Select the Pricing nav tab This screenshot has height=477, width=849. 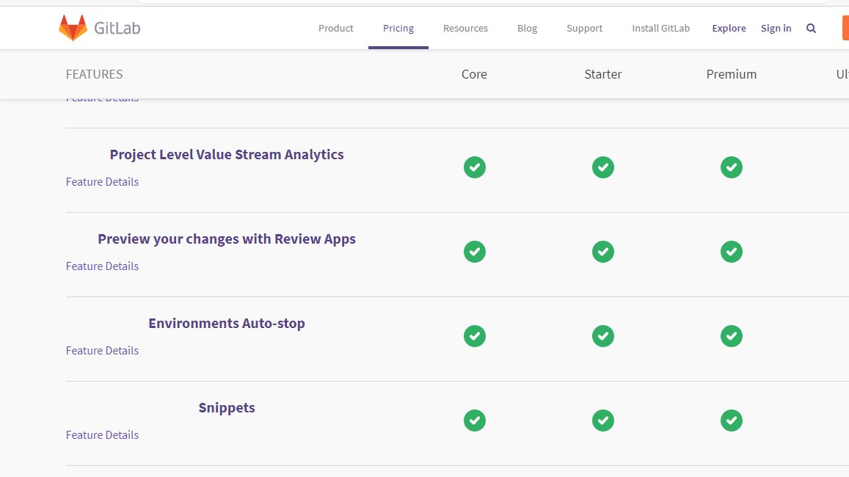coord(398,28)
